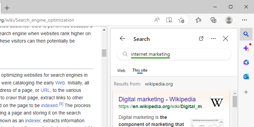
Task: Go back in the Search pane
Action: click(x=123, y=39)
